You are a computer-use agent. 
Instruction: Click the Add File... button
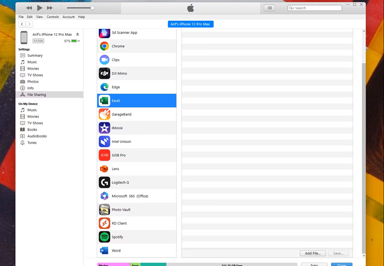coord(313,253)
